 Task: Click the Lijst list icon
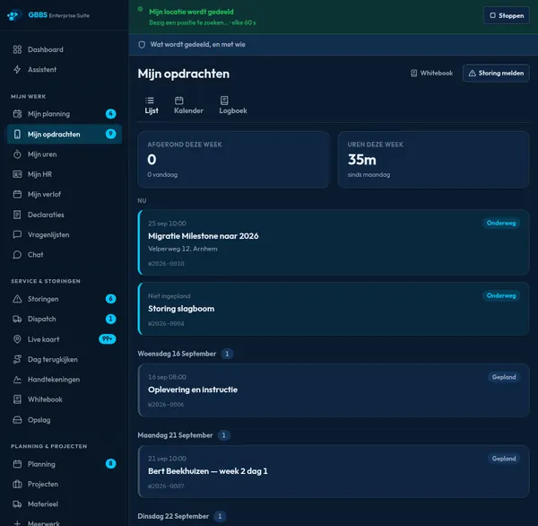(x=150, y=101)
